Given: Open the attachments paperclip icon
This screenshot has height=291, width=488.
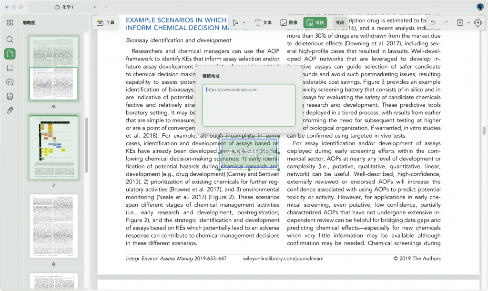Looking at the screenshot, I should [10, 110].
